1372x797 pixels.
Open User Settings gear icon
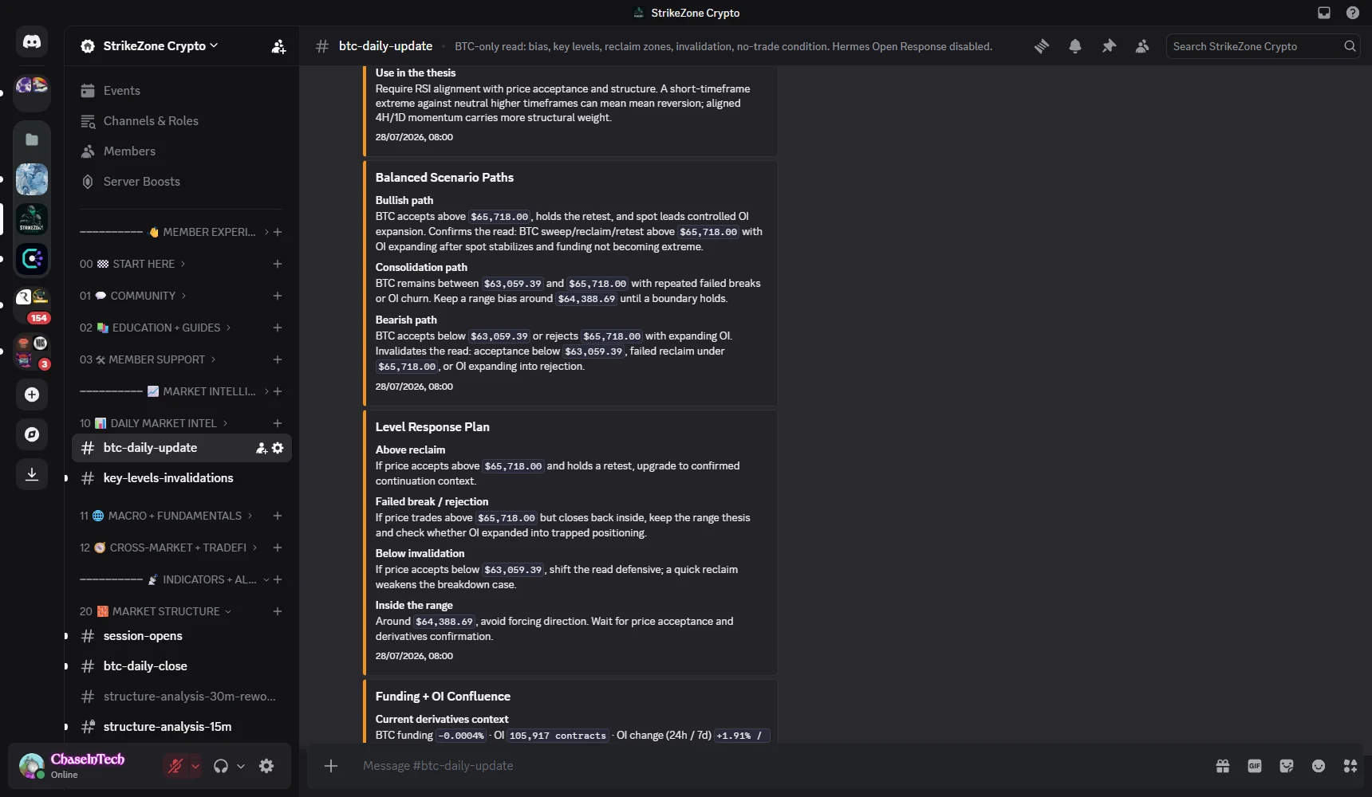266,766
